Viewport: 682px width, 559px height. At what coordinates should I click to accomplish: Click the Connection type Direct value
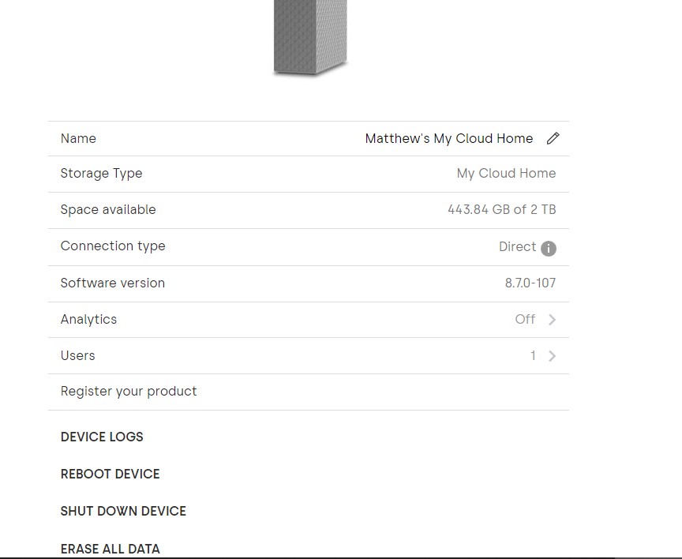(517, 246)
